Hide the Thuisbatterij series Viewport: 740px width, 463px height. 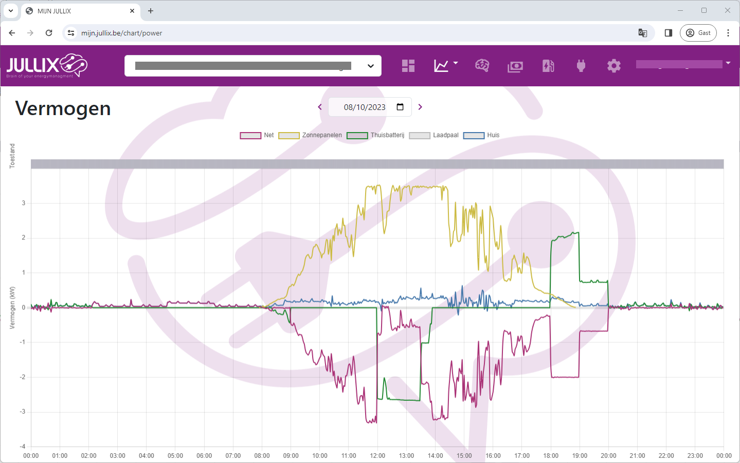pyautogui.click(x=376, y=135)
